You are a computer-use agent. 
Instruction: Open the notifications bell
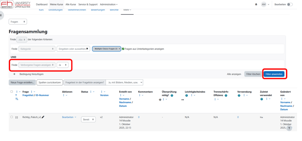[x=256, y=4]
